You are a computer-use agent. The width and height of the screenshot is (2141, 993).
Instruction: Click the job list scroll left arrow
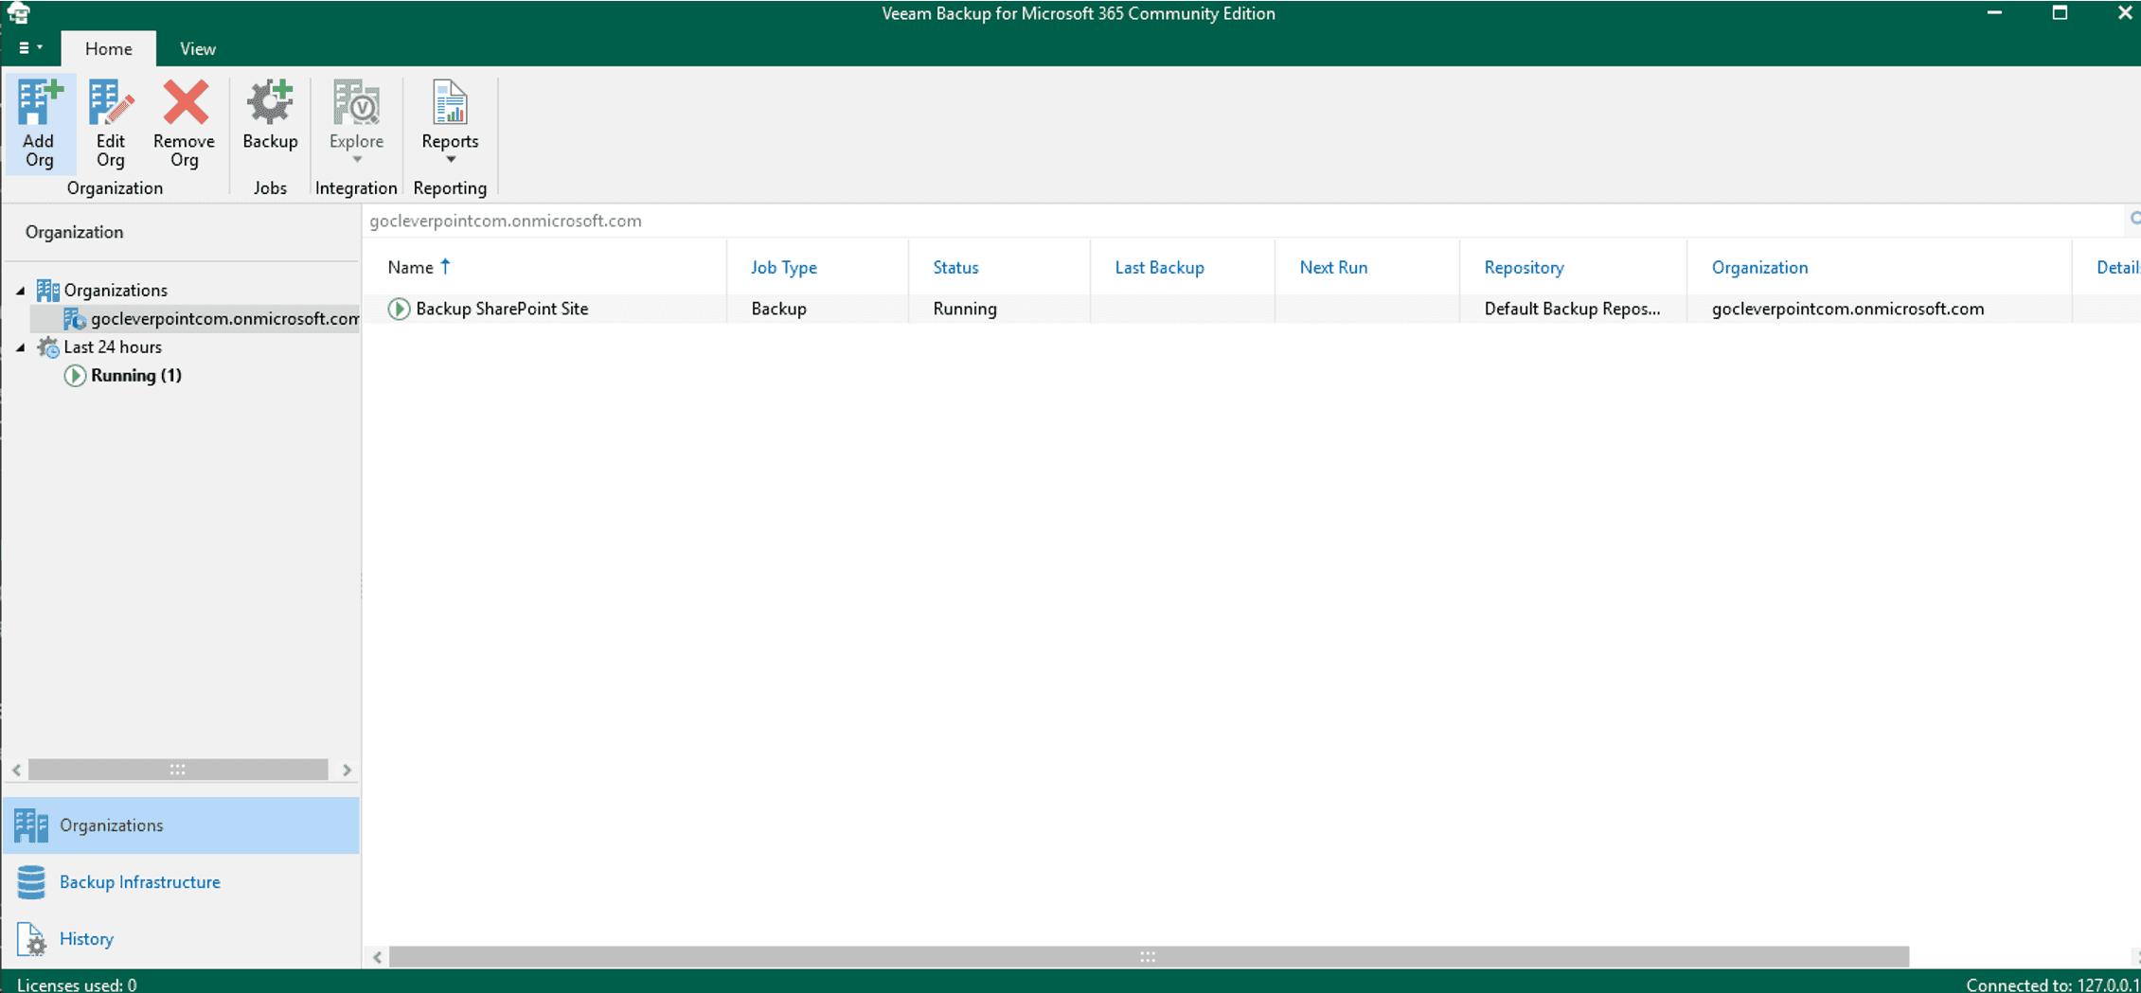377,957
